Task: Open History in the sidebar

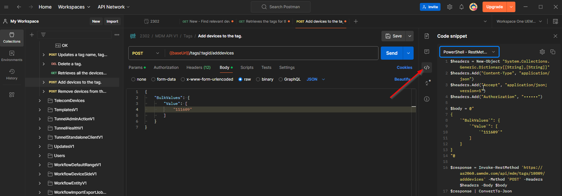Action: tap(12, 74)
